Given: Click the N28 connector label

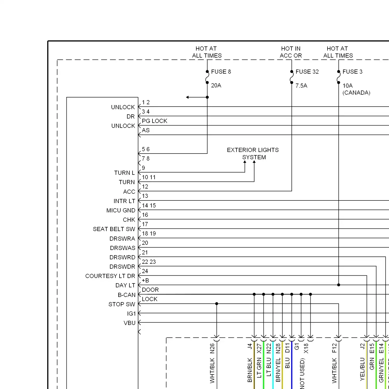Looking at the screenshot, I should click(278, 349).
